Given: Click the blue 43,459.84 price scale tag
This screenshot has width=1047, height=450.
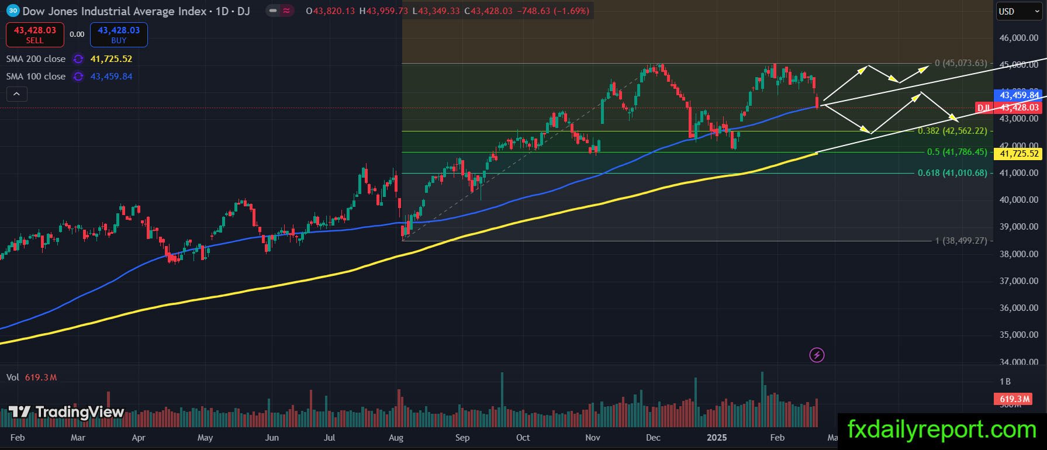Looking at the screenshot, I should click(x=1019, y=95).
